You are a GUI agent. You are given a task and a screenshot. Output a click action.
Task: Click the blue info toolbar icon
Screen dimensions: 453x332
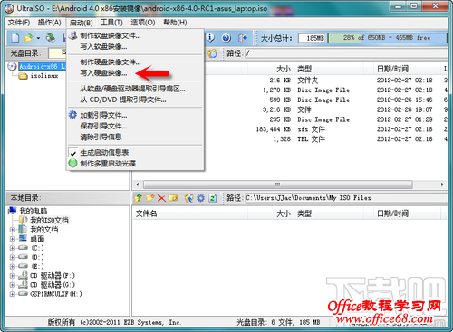click(210, 38)
